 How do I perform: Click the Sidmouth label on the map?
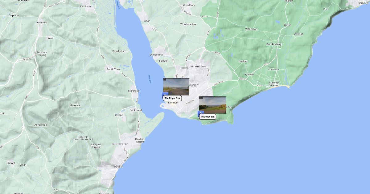coord(363,3)
